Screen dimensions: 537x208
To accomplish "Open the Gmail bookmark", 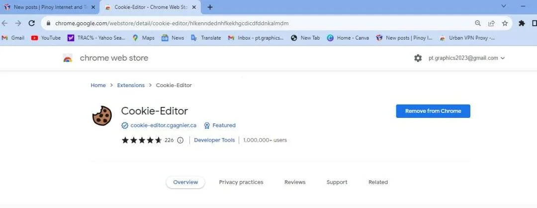I will point(13,38).
